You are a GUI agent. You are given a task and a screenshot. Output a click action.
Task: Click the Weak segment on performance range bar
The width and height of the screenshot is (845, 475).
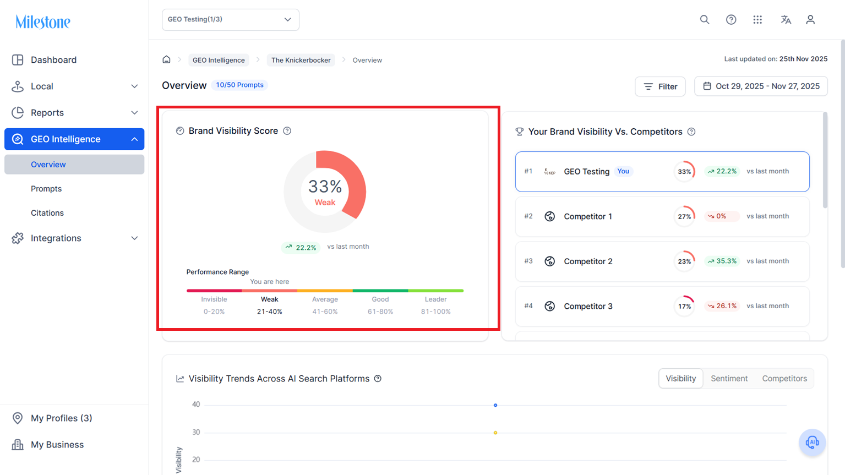coord(269,291)
